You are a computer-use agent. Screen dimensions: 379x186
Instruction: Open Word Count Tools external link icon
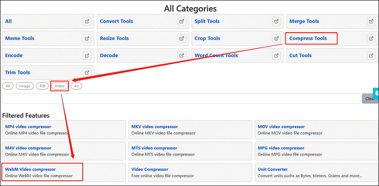276,56
